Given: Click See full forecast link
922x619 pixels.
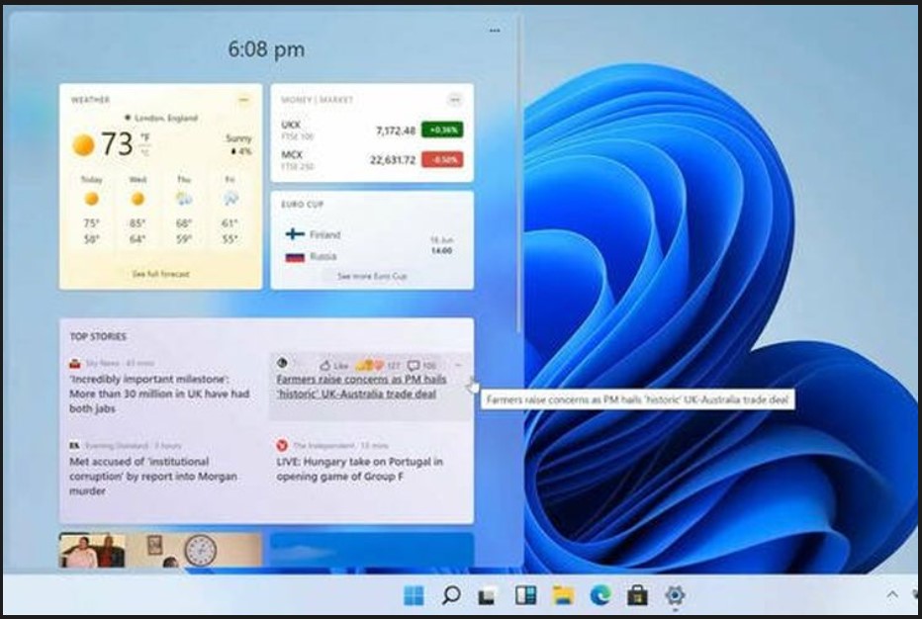Looking at the screenshot, I should click(160, 274).
